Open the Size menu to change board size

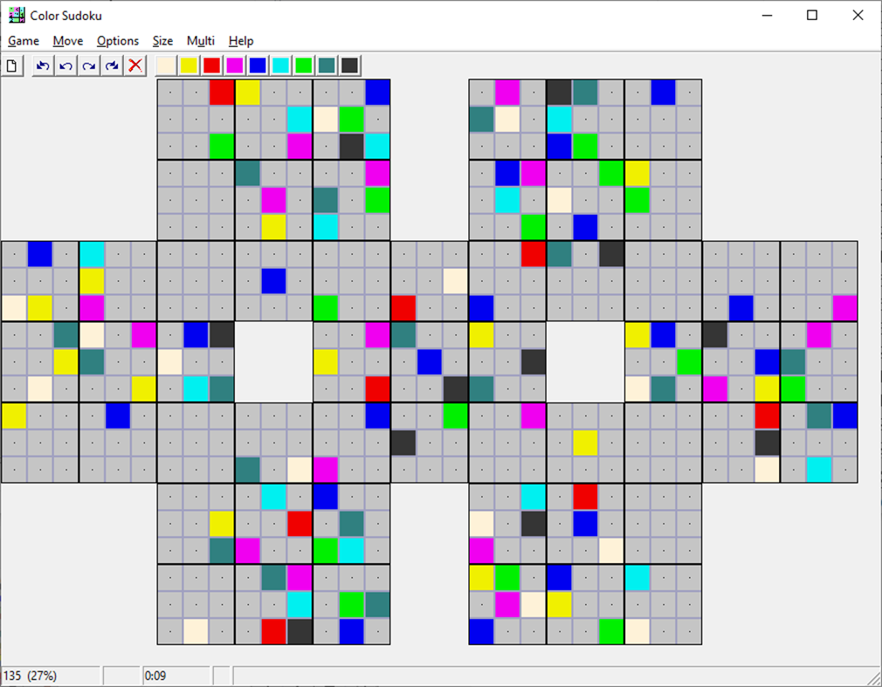(162, 40)
